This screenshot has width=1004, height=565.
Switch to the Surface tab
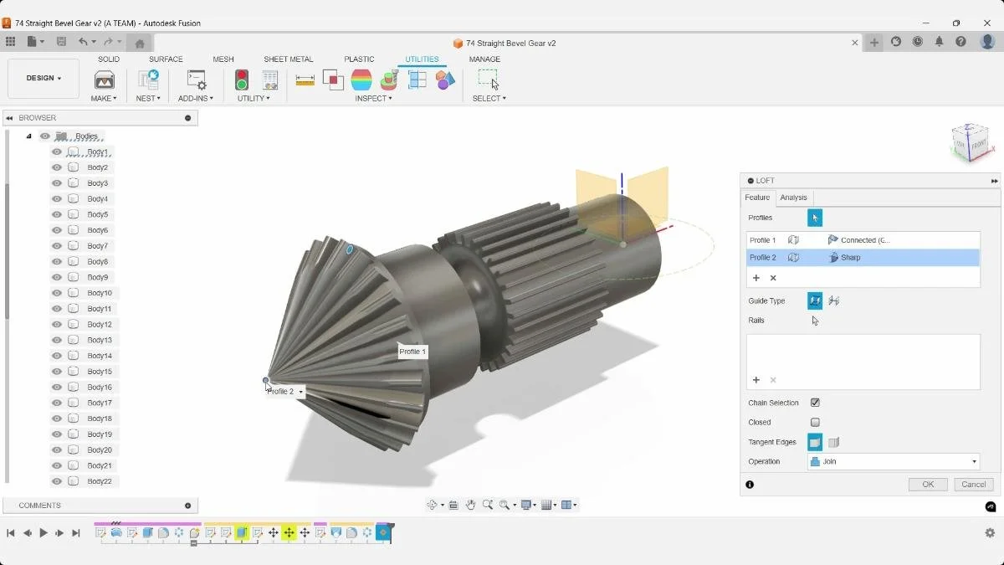pos(166,59)
